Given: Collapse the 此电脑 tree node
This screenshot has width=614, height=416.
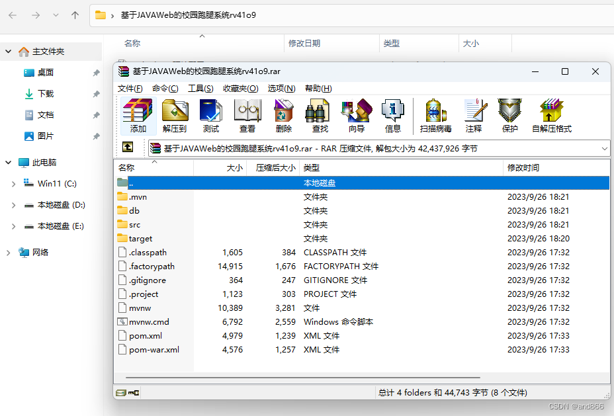Looking at the screenshot, I should coord(8,162).
